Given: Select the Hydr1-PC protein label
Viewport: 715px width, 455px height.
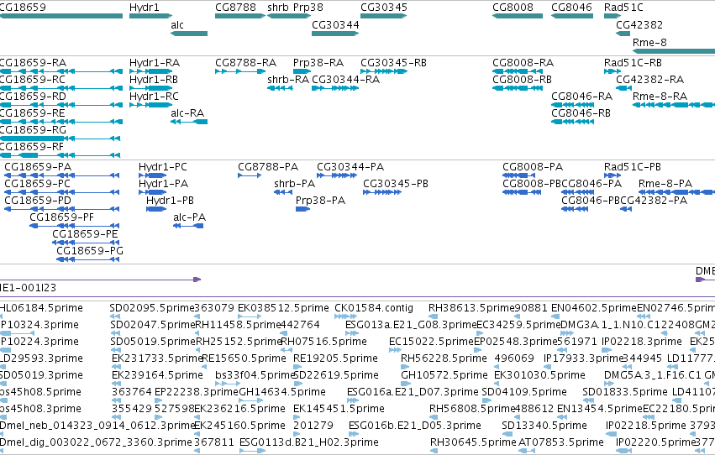Looking at the screenshot, I should coord(163,167).
